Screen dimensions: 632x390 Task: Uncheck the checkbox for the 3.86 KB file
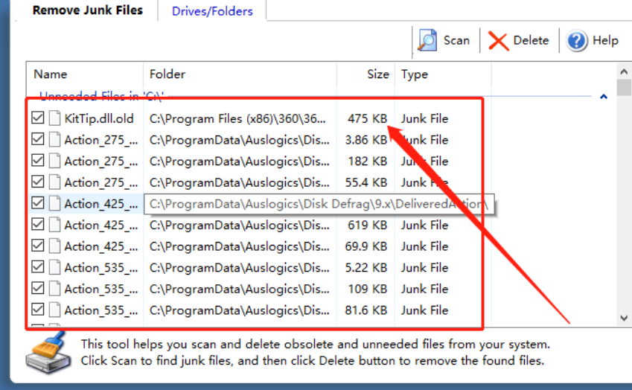[x=38, y=139]
